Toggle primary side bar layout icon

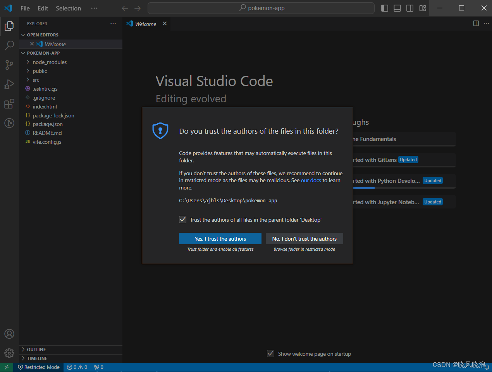click(x=385, y=8)
